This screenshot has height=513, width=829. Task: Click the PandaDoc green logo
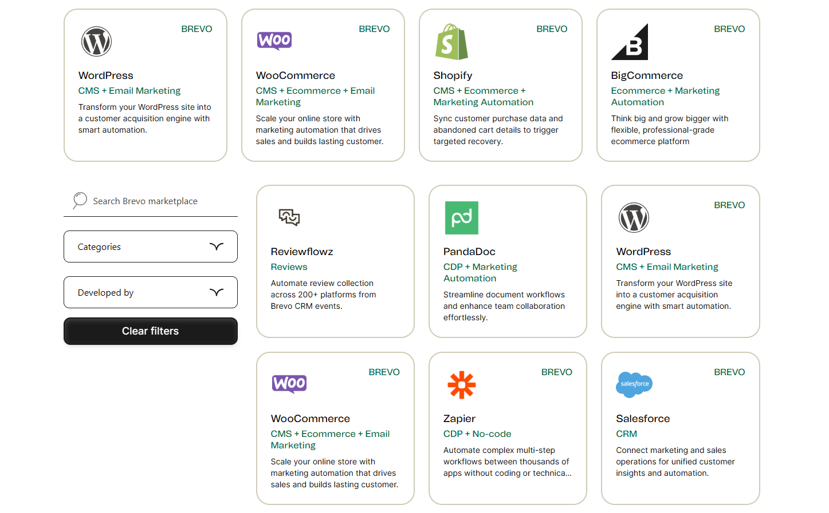click(462, 218)
